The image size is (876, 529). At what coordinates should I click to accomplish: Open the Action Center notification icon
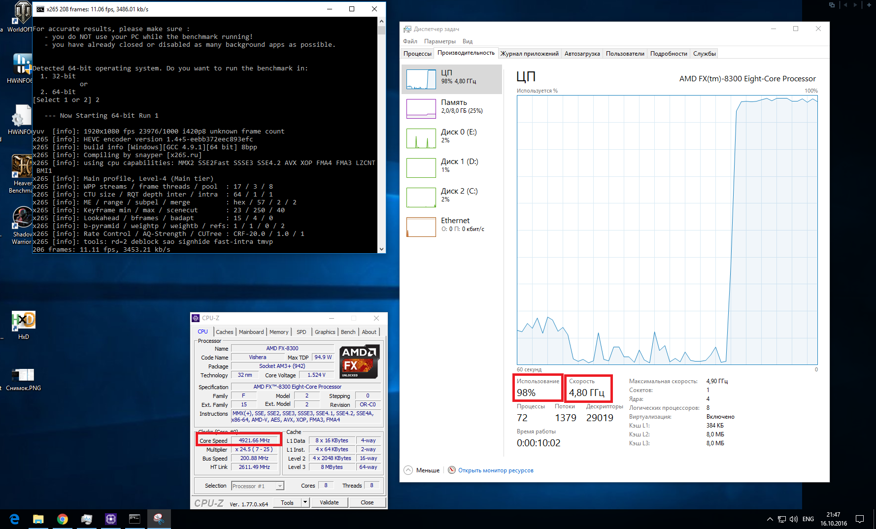860,519
